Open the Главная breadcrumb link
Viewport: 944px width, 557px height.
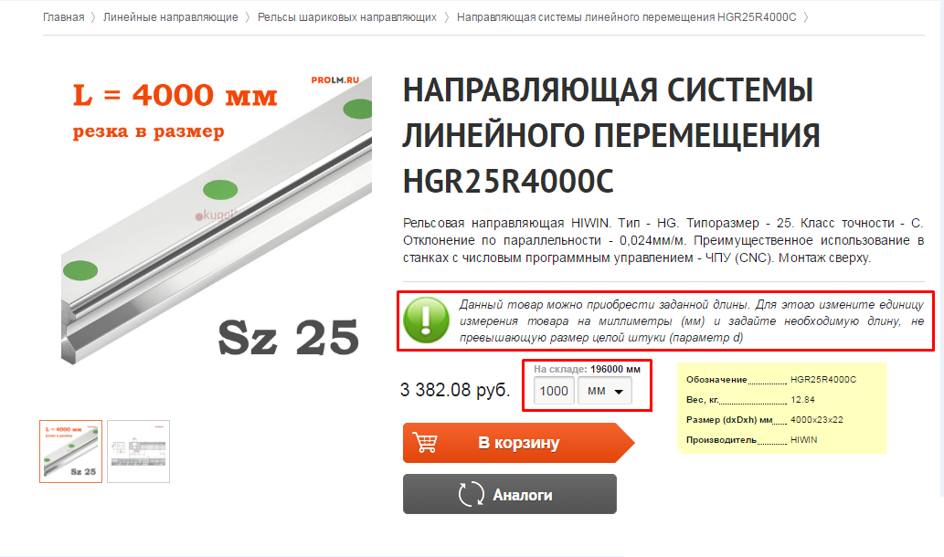click(63, 17)
